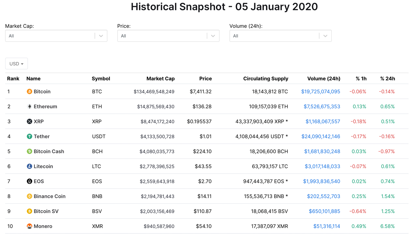The width and height of the screenshot is (417, 234).
Task: Open the EOS name link
Action: [x=39, y=181]
